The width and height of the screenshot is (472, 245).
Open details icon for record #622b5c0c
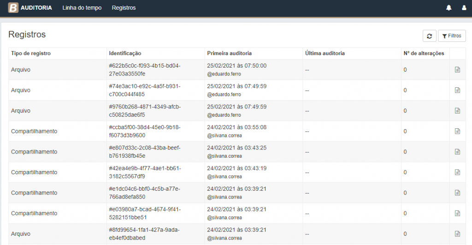457,70
